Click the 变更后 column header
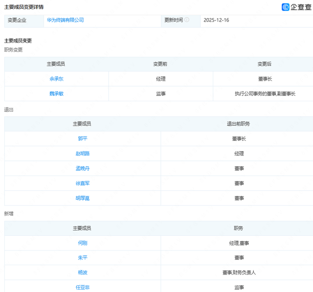The height and width of the screenshot is (292, 313). (265, 64)
